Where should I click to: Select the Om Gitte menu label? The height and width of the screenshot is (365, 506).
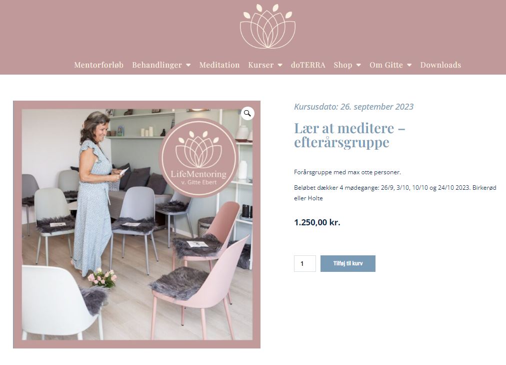[x=386, y=65]
